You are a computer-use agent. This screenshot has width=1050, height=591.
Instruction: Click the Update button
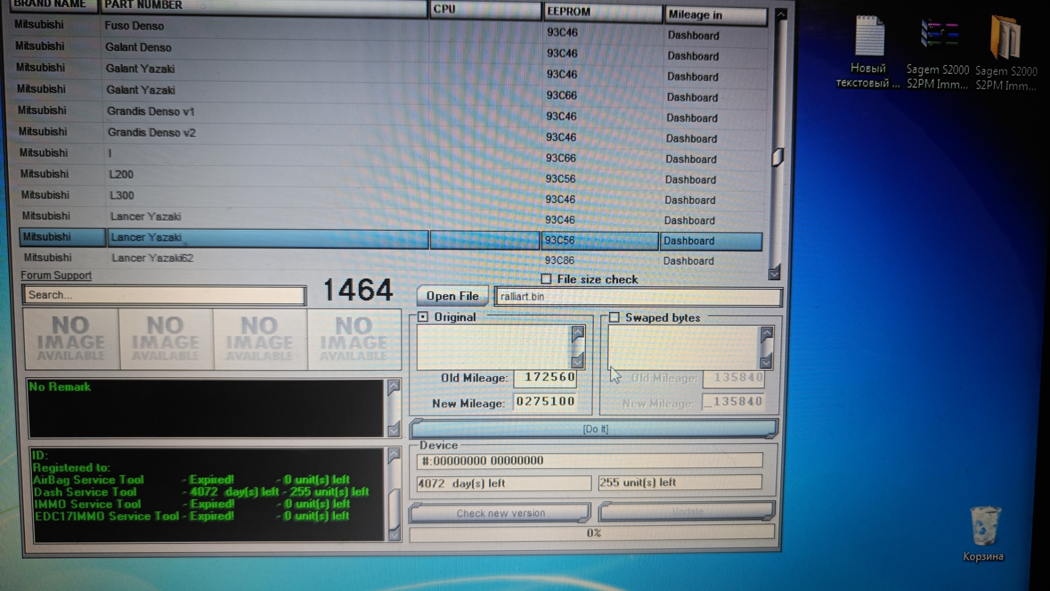point(687,511)
